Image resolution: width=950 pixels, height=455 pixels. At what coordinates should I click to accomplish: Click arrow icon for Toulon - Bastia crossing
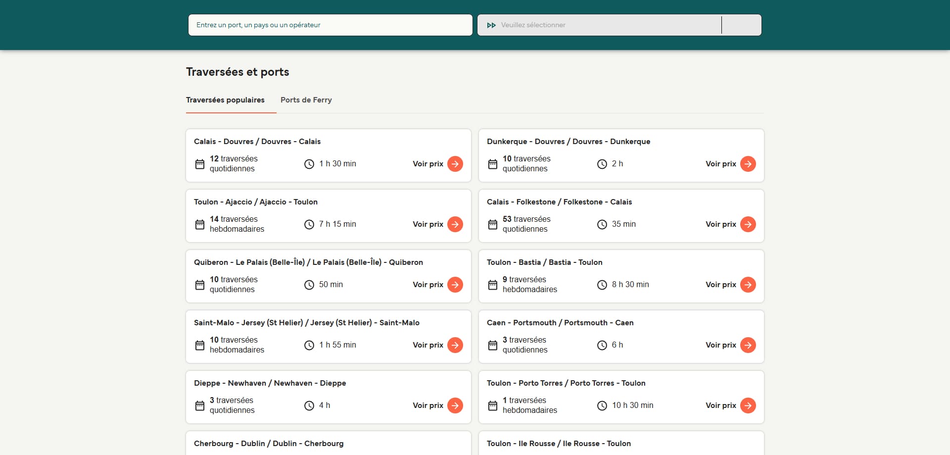coord(748,285)
